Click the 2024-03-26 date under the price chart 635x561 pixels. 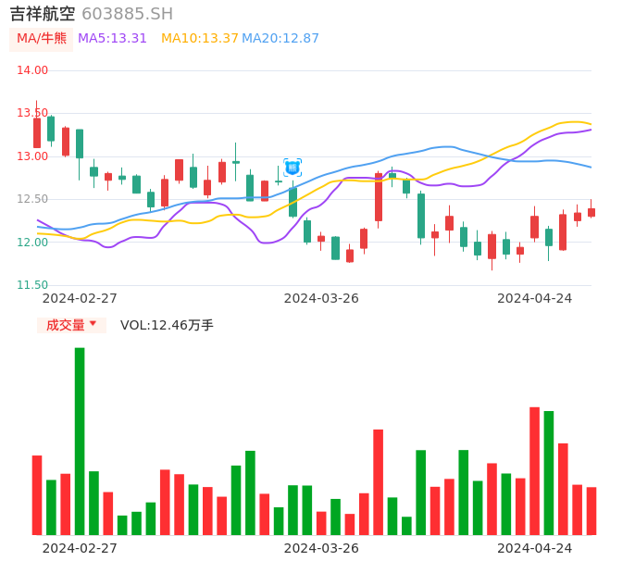tap(321, 298)
